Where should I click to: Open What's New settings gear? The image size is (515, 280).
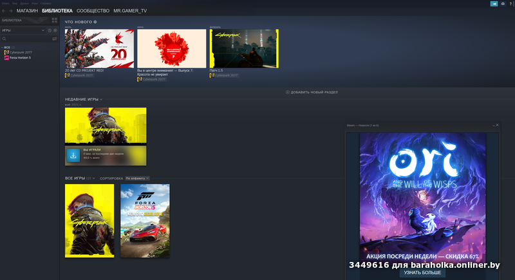[95, 22]
